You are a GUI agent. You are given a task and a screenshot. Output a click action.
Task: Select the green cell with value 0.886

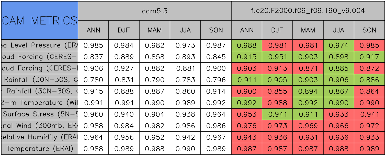(369, 80)
